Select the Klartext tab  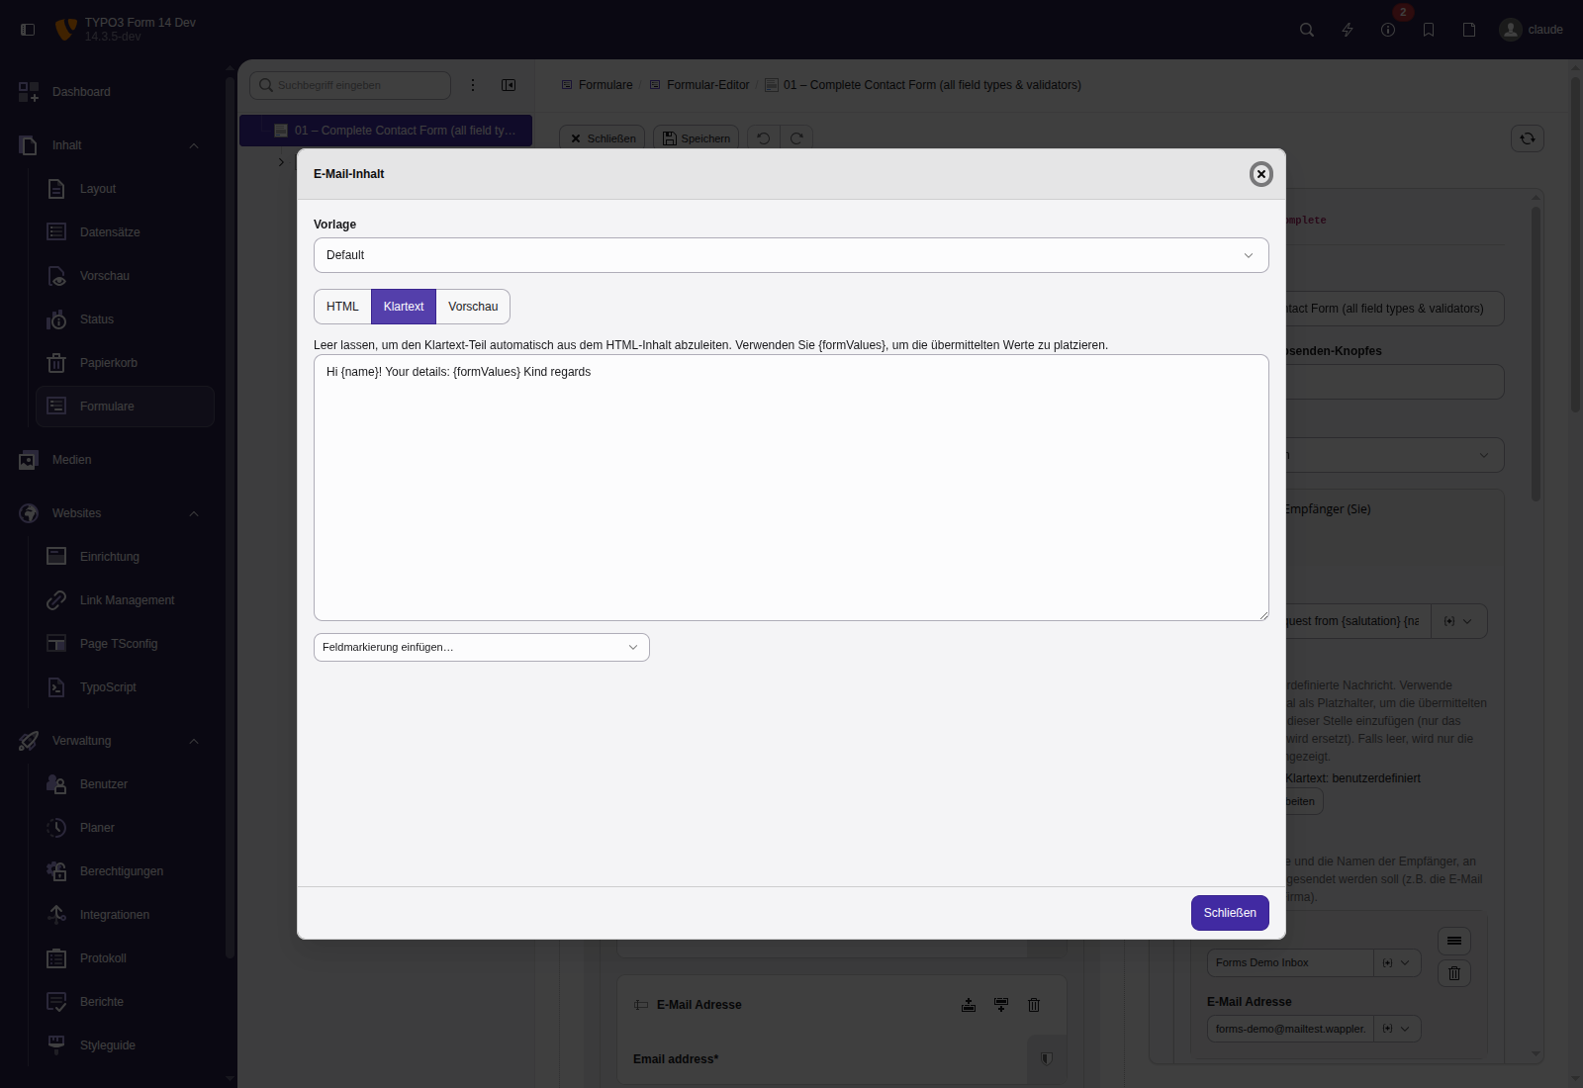(404, 307)
